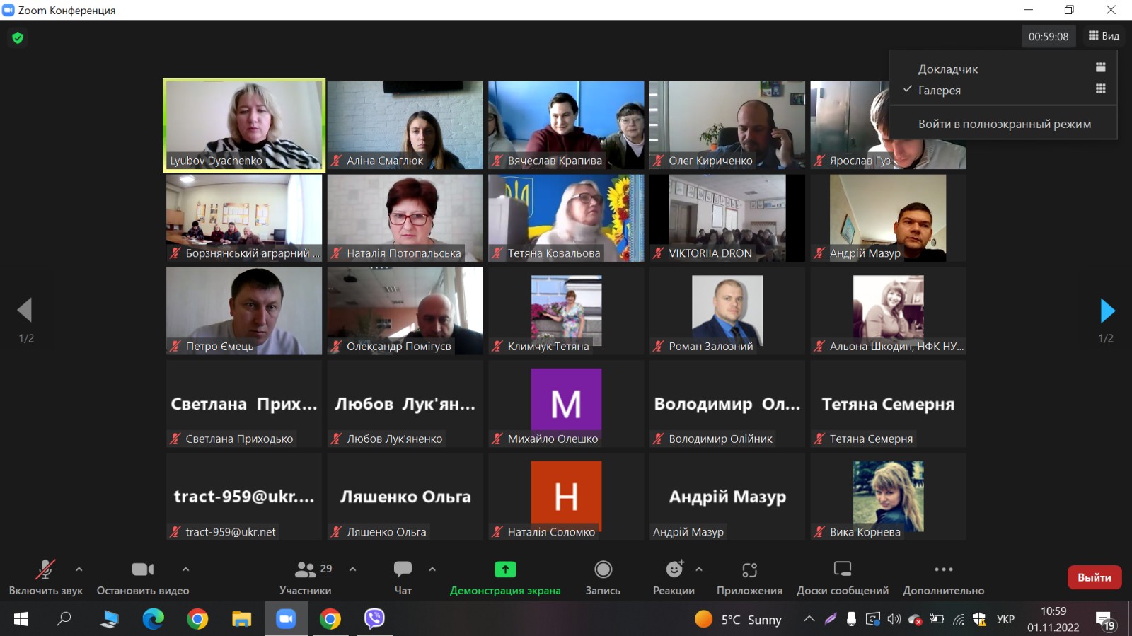Select Аліна Смаглюк video tile
1132x636 pixels.
(405, 125)
